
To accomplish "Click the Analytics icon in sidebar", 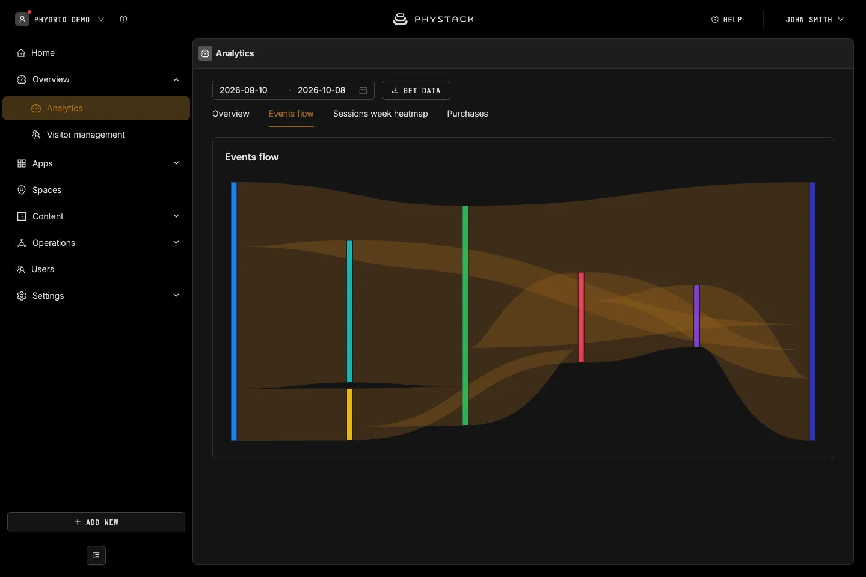I will (36, 108).
